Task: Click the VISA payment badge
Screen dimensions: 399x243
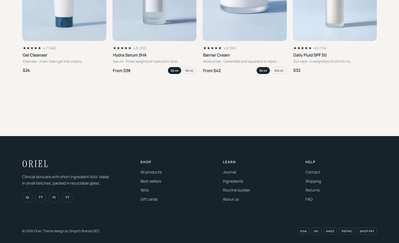Action: (303, 231)
